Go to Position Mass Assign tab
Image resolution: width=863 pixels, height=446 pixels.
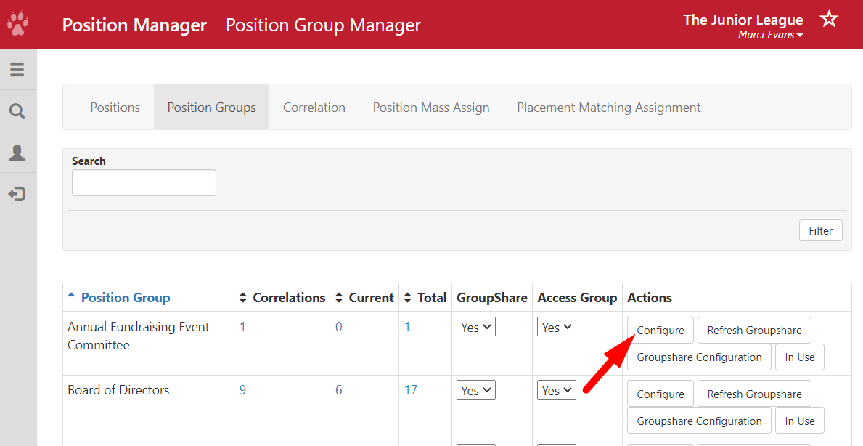[431, 108]
